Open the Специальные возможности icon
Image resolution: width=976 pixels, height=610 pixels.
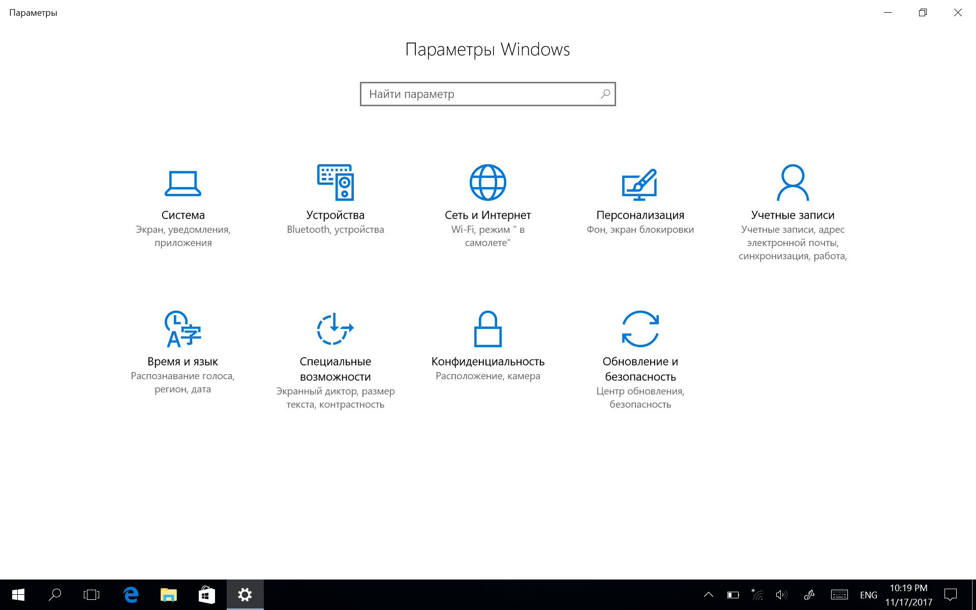click(x=335, y=329)
